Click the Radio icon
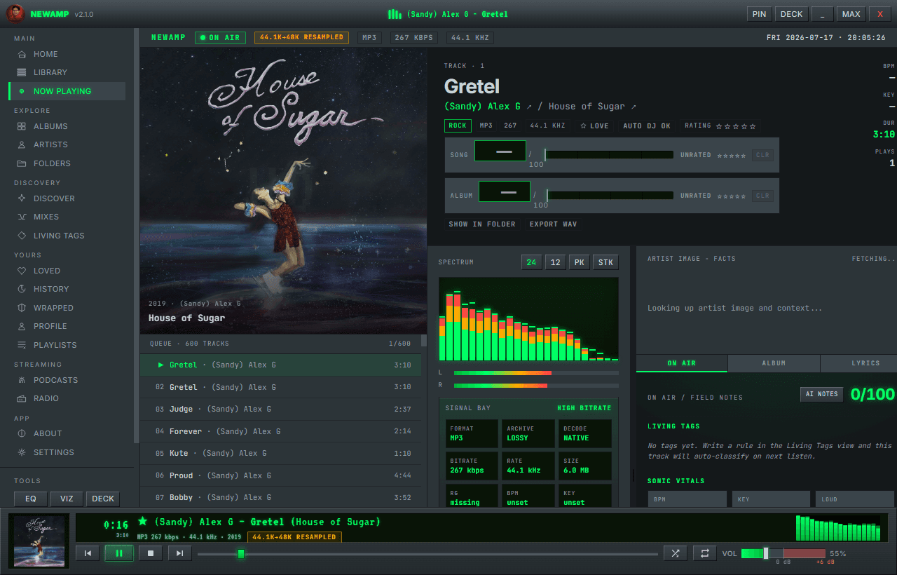 point(22,398)
